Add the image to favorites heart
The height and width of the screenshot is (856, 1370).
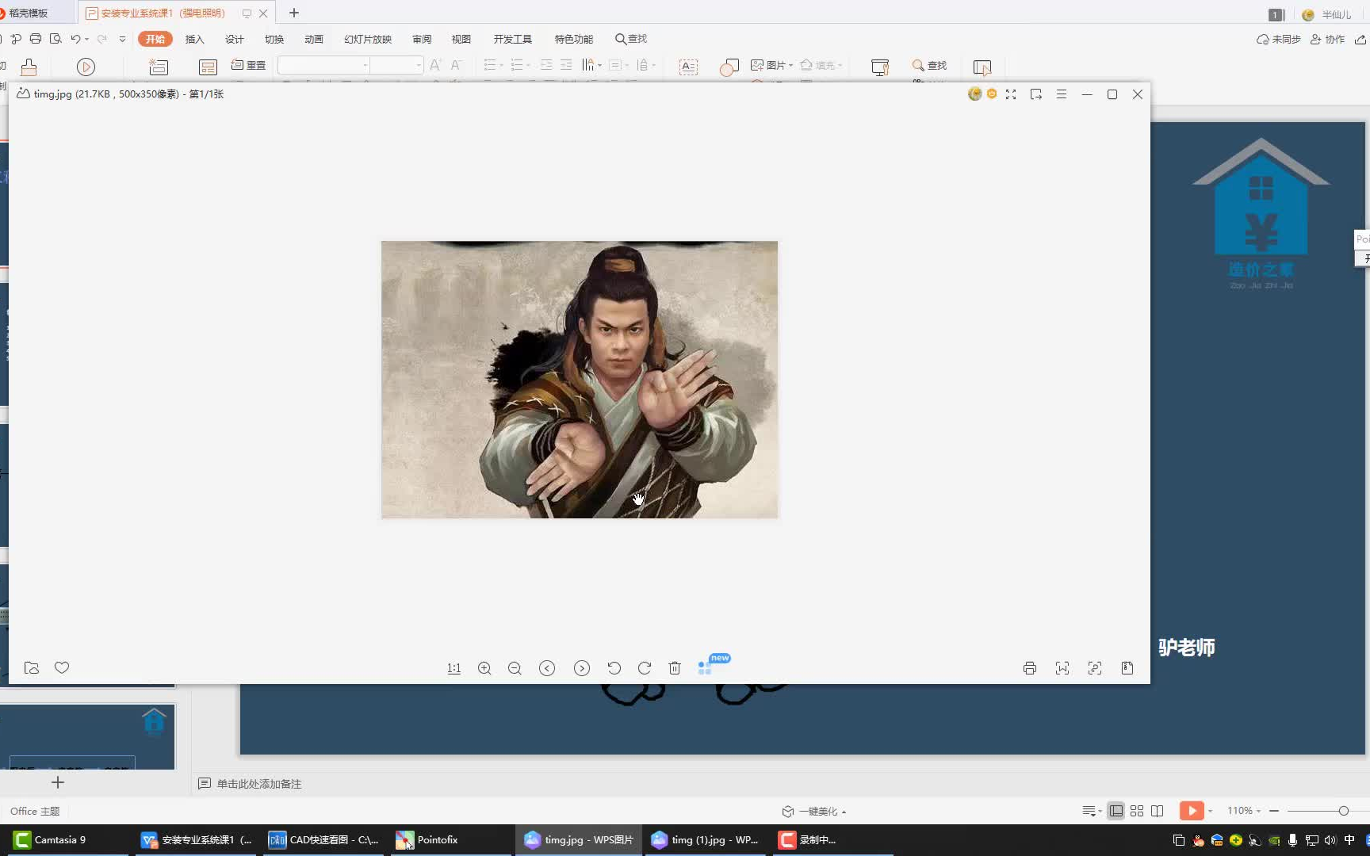[x=62, y=667]
